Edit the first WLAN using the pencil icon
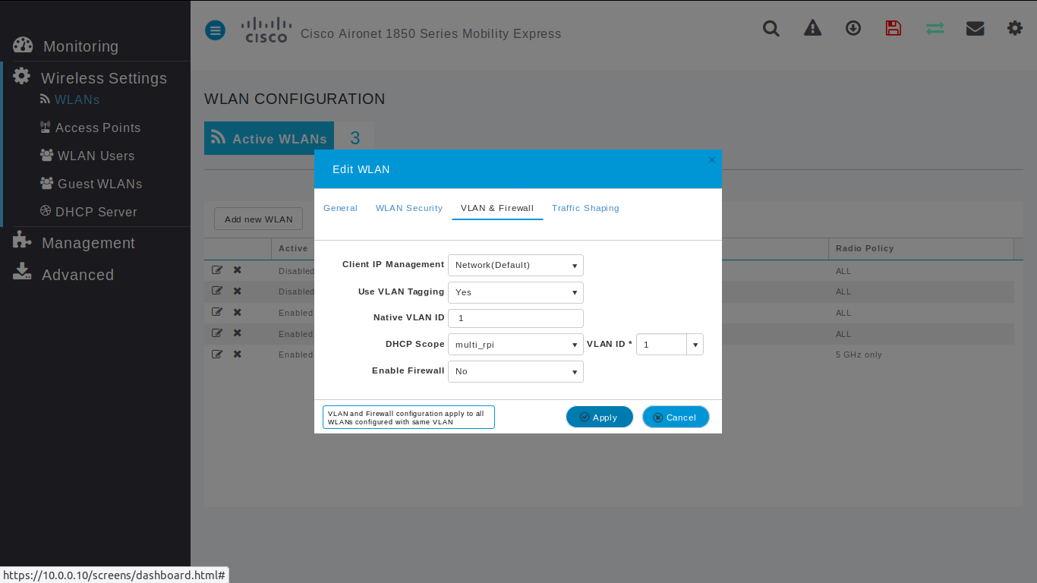This screenshot has width=1037, height=583. tap(217, 269)
